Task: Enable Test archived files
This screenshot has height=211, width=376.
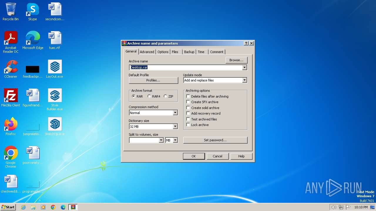Action: [202, 119]
